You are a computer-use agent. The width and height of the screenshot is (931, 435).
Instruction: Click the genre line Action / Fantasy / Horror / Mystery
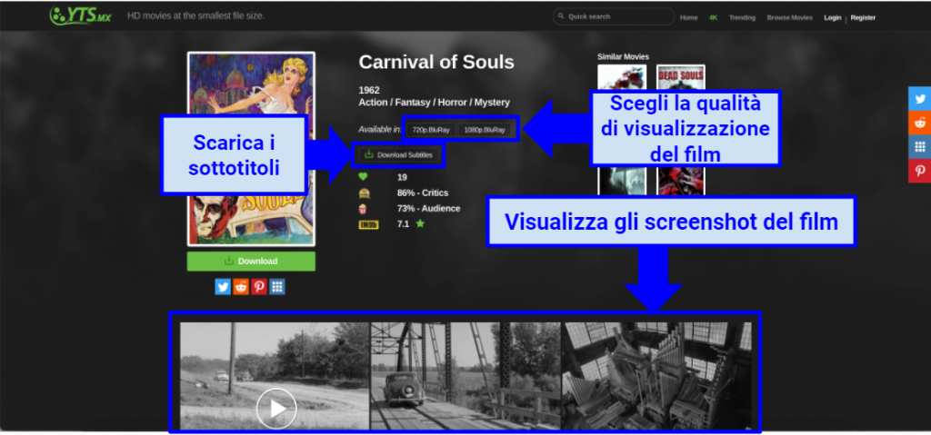point(434,103)
